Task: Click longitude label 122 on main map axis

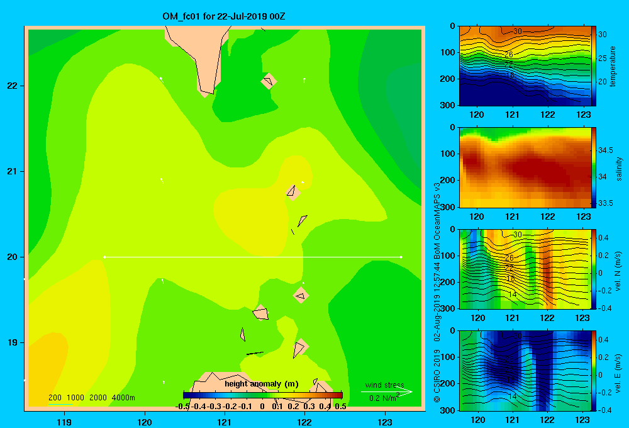Action: coord(304,422)
